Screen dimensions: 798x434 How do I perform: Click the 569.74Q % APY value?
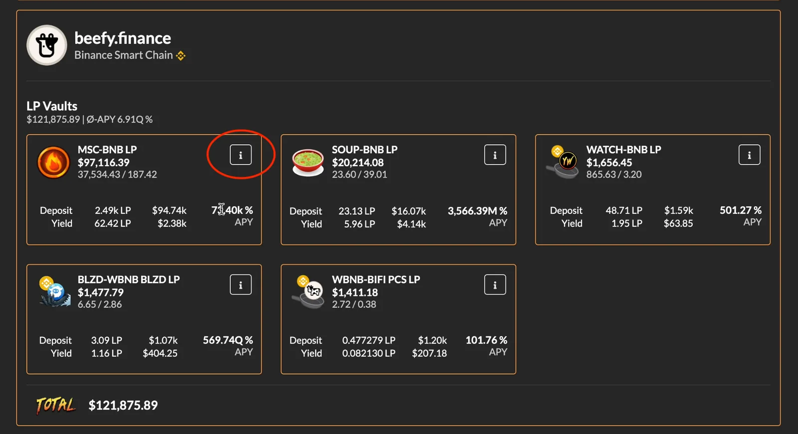228,340
